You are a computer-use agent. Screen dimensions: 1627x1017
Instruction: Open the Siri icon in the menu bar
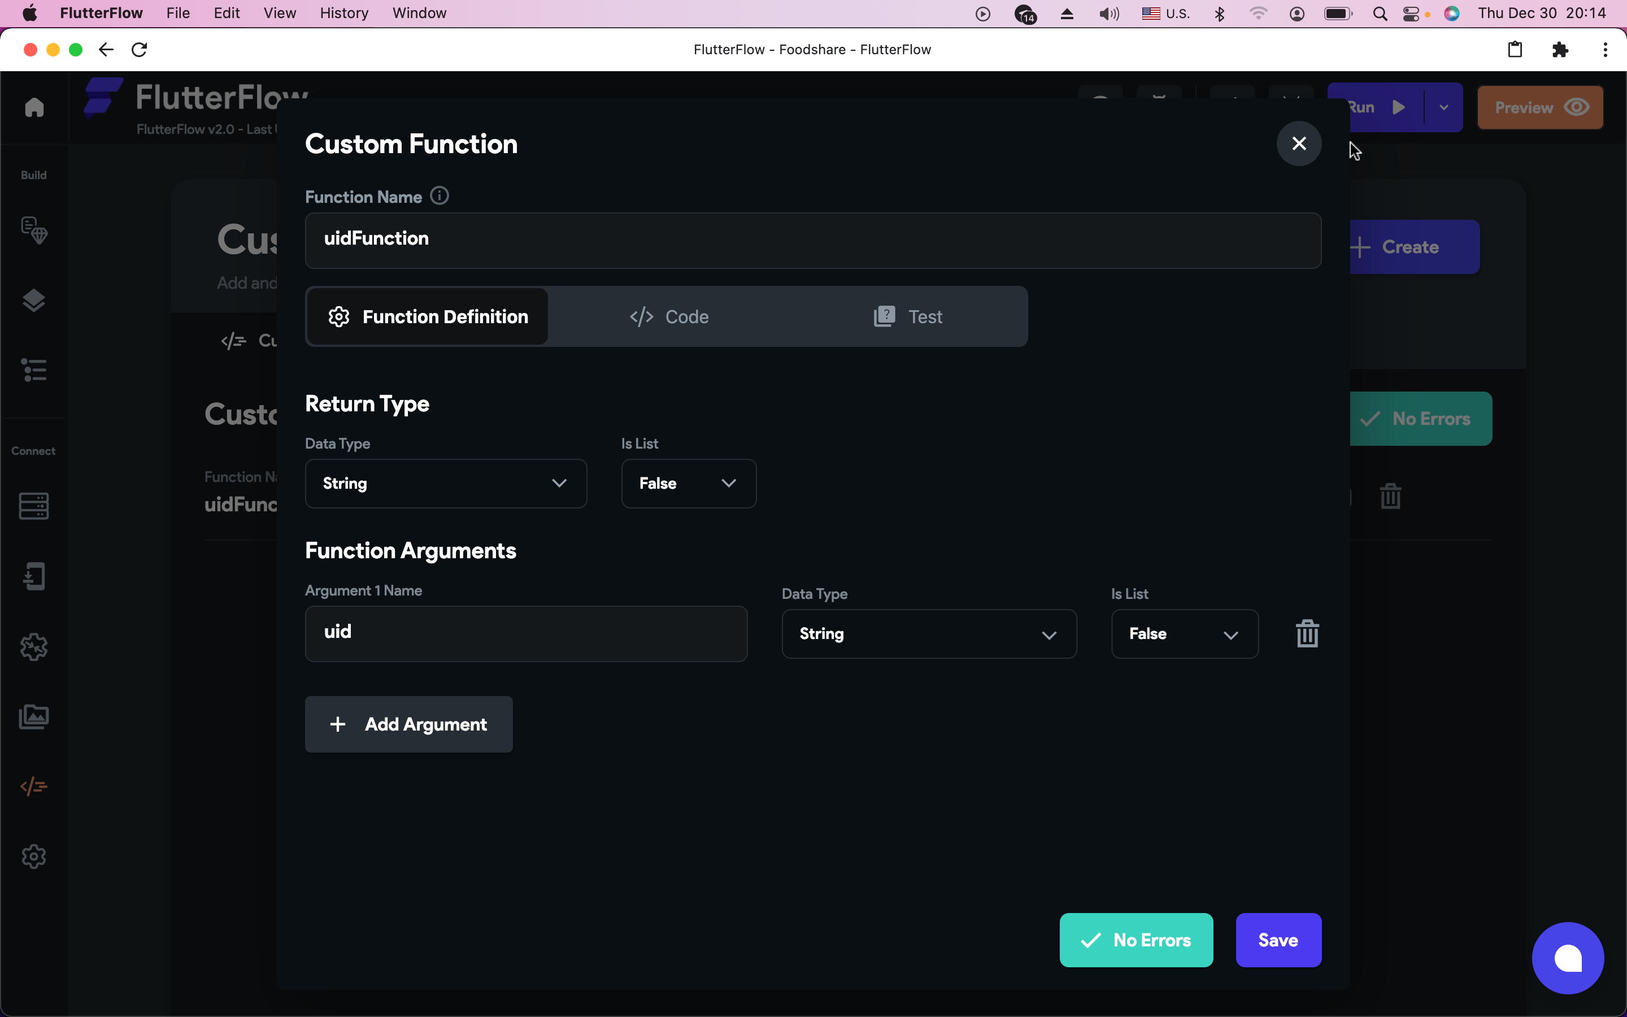[1451, 14]
